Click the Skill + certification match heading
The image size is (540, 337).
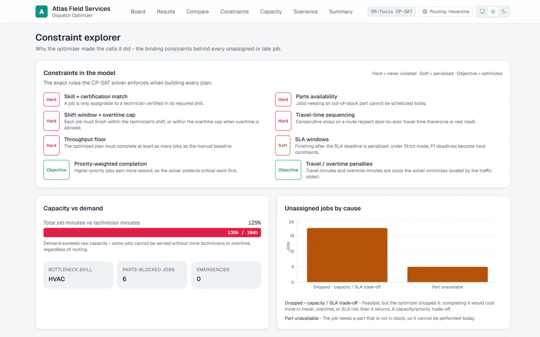click(96, 97)
